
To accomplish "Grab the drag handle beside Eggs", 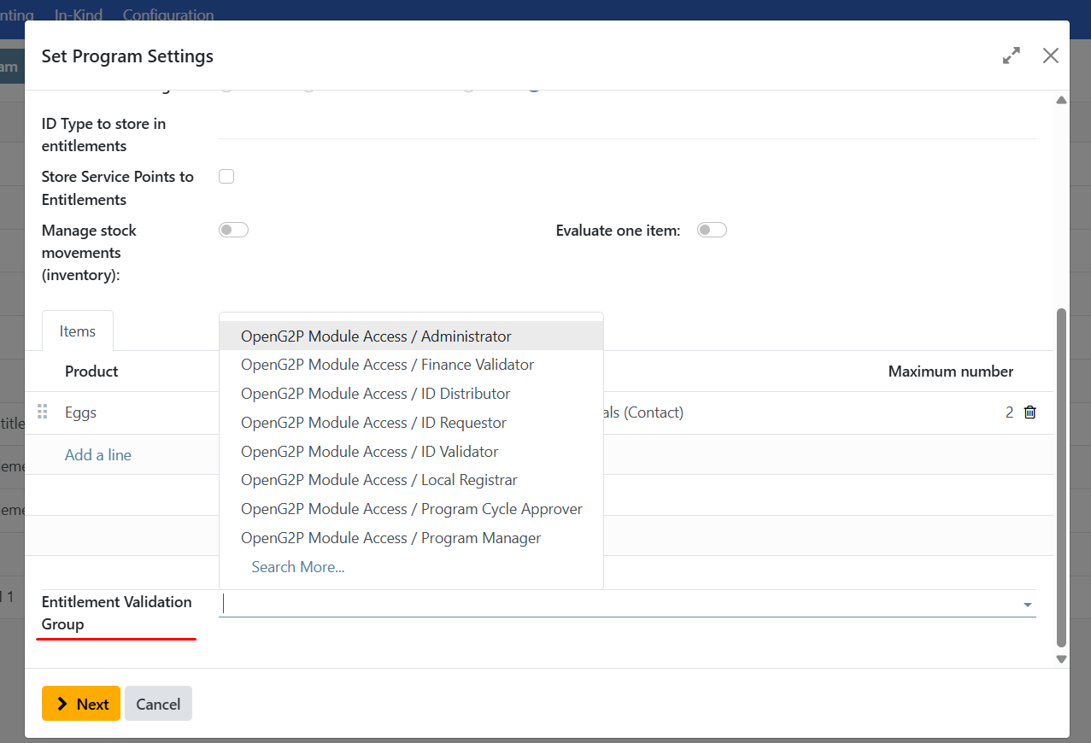I will pos(43,412).
